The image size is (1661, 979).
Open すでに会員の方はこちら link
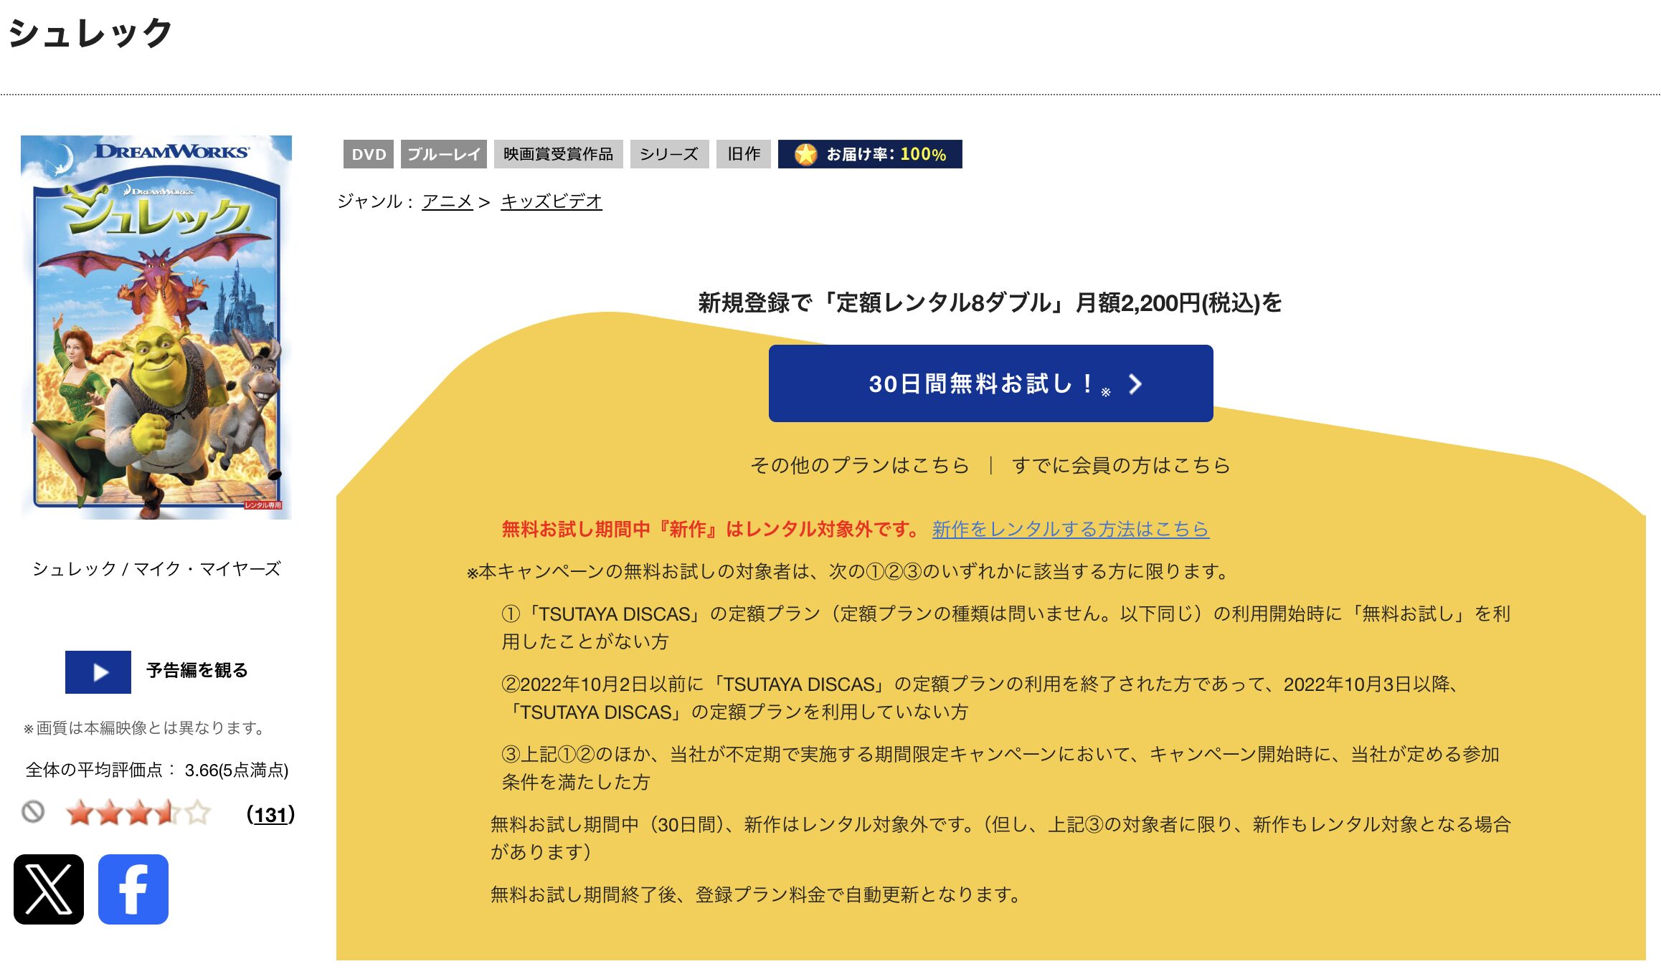1120,465
